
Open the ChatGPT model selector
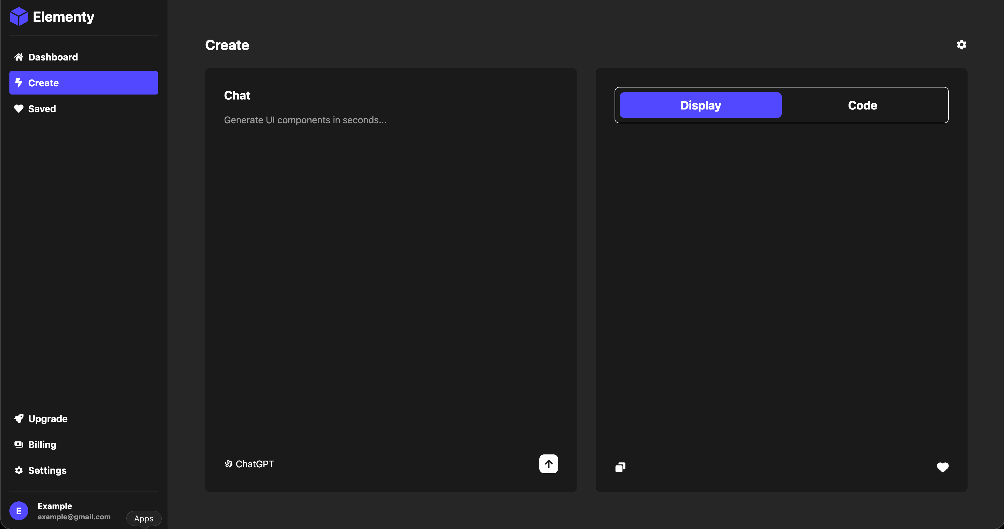pos(250,464)
